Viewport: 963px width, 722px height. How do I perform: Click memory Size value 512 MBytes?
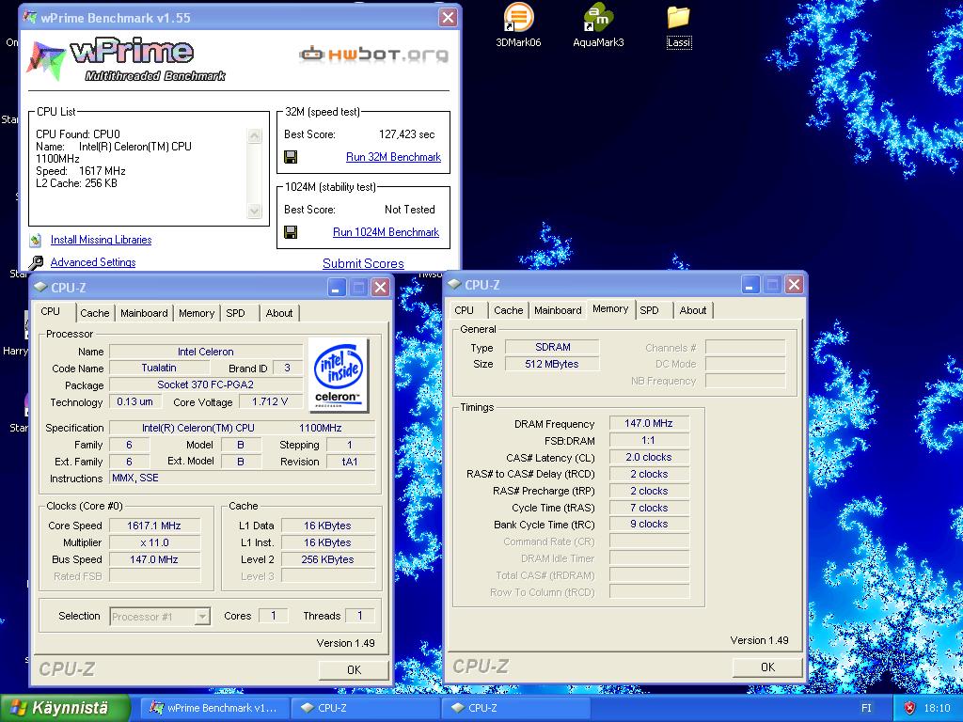[551, 364]
